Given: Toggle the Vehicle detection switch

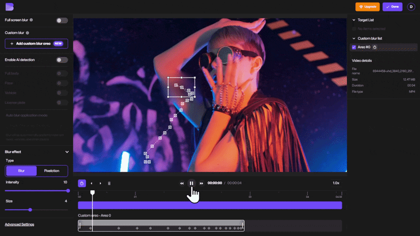Looking at the screenshot, I should pos(62,93).
